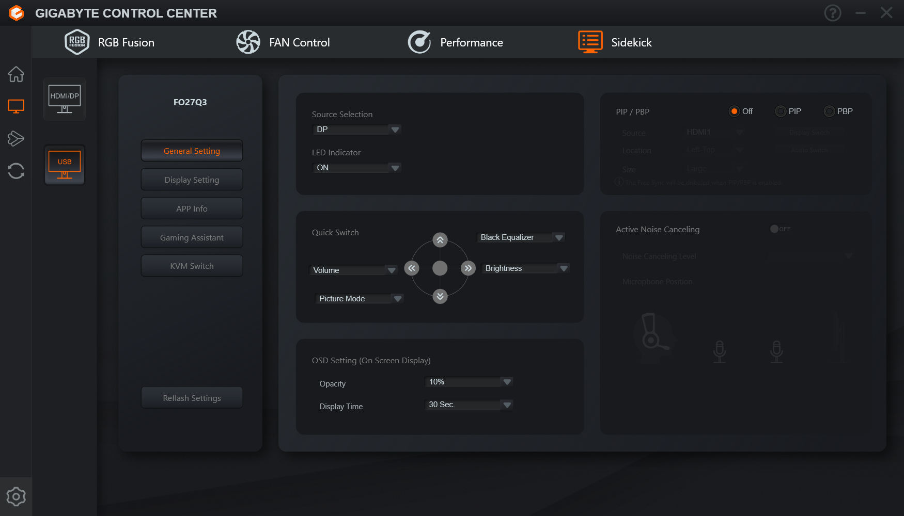Open the Picture Mode quick switch dropdown

click(360, 299)
